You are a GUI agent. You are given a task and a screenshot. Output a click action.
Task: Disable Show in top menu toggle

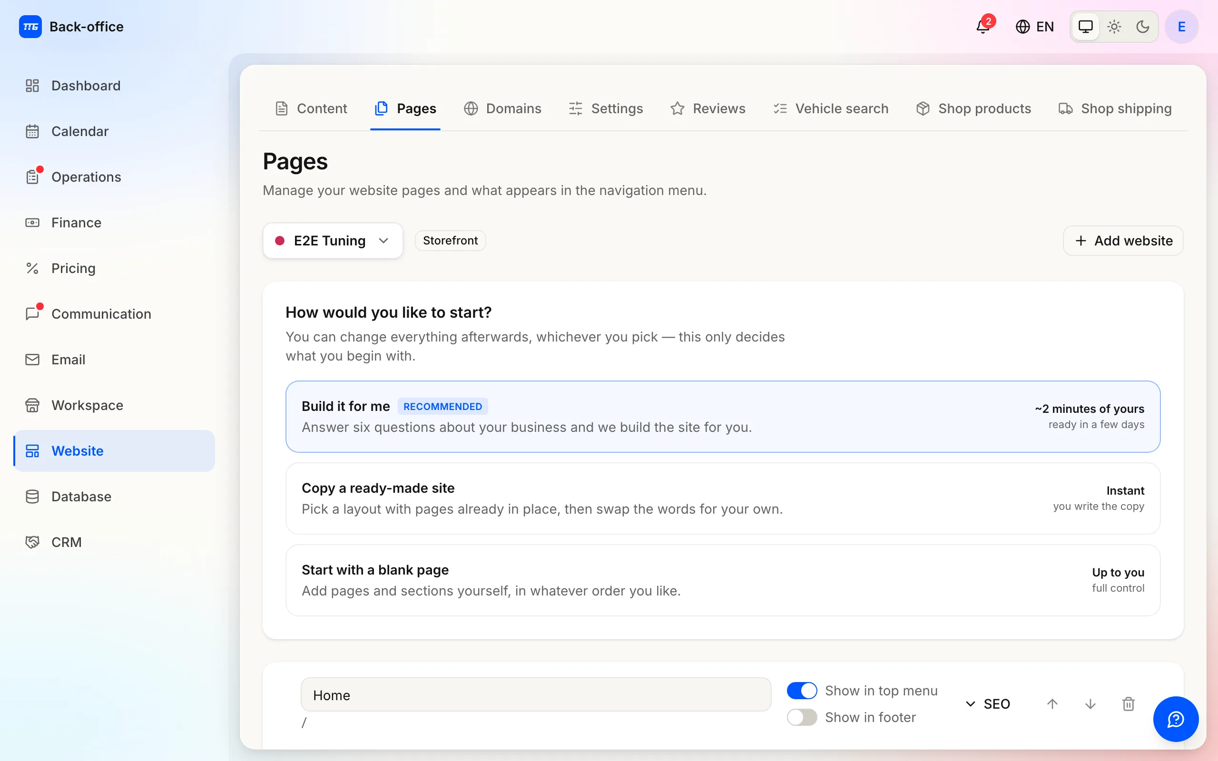pyautogui.click(x=802, y=691)
